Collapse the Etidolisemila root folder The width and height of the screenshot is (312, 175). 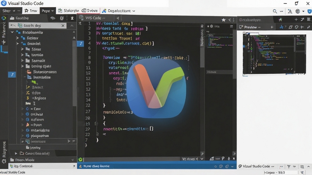[x=12, y=32]
